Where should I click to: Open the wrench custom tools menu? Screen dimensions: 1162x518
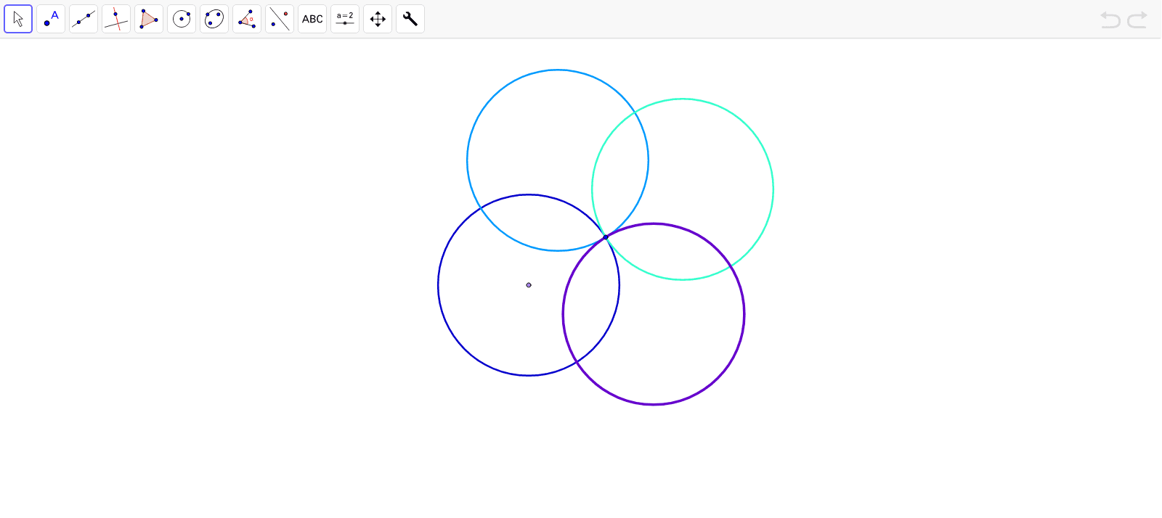pos(410,19)
